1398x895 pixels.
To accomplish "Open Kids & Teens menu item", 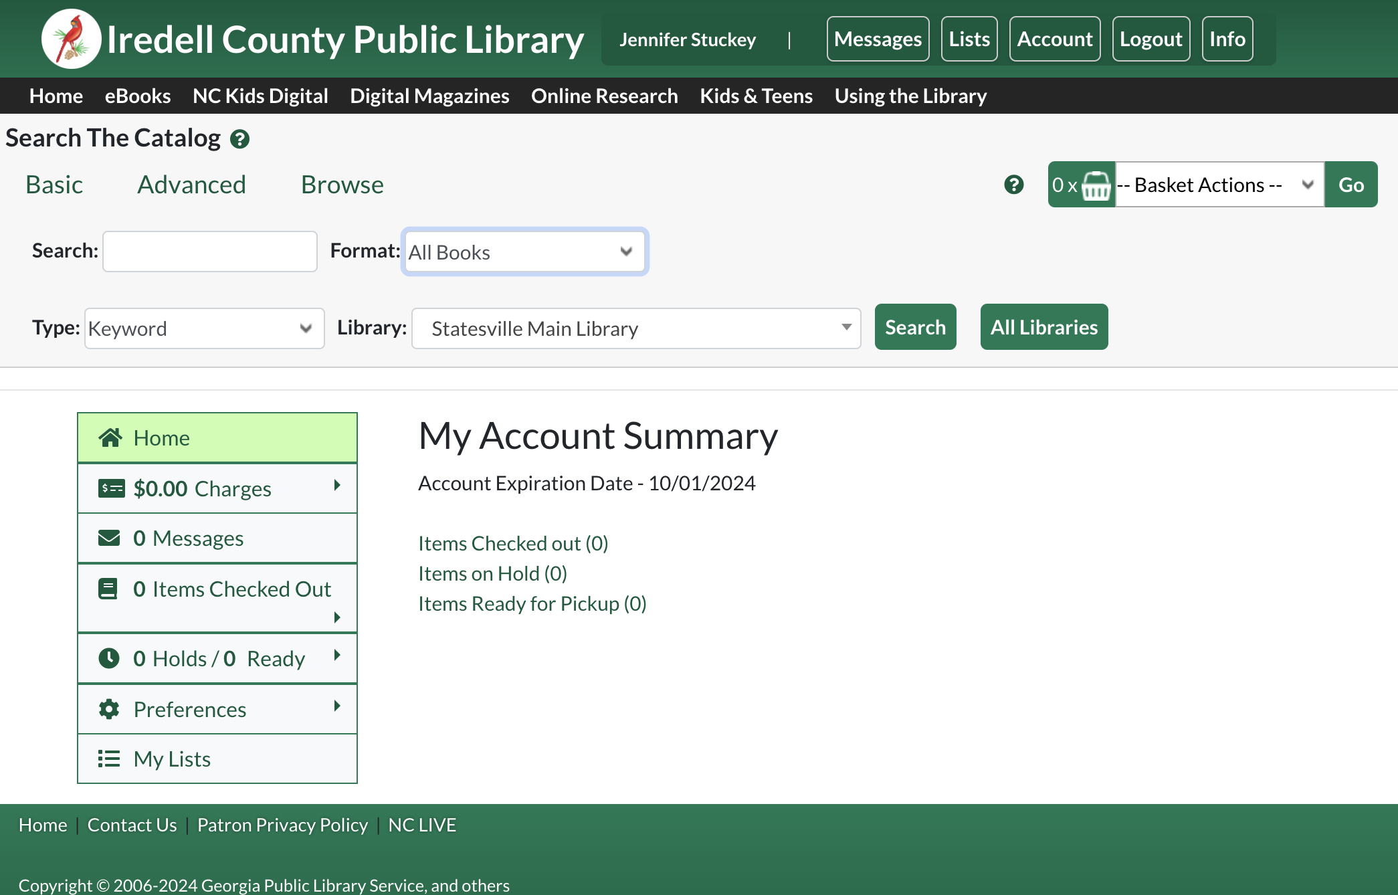I will coord(757,96).
